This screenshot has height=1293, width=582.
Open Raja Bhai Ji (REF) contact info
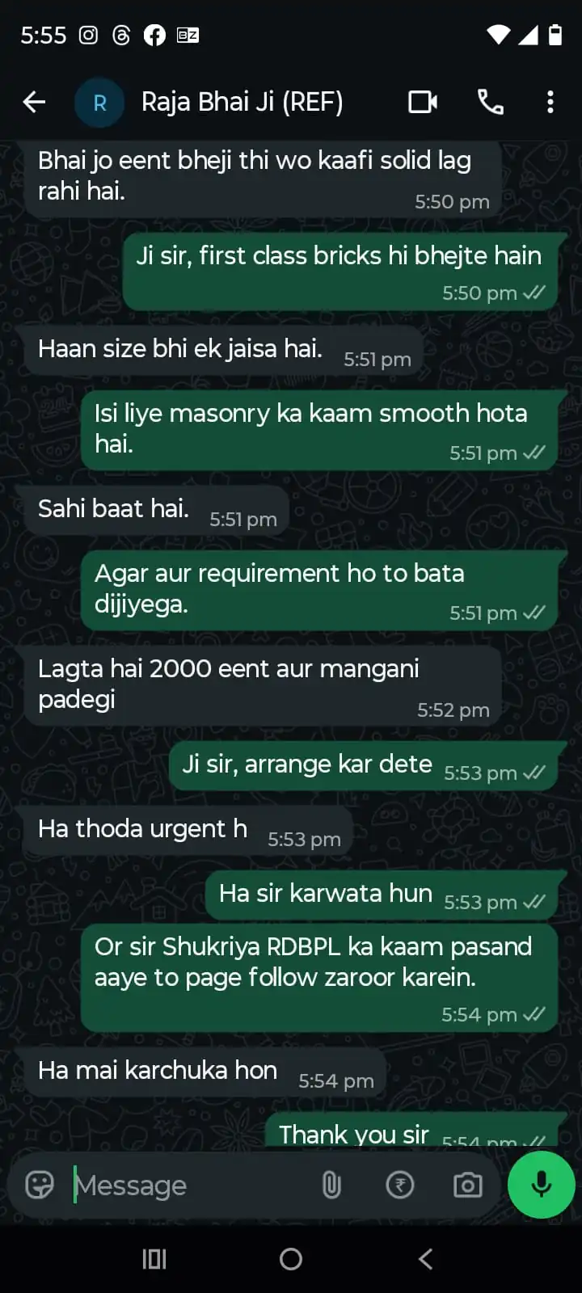(x=242, y=102)
